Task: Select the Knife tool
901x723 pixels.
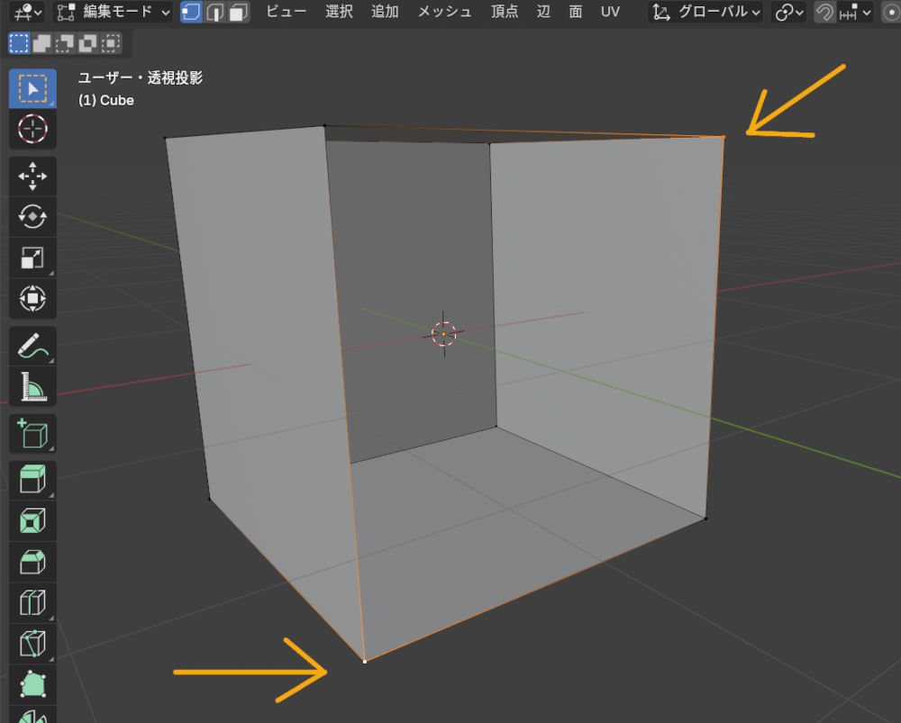Action: tap(32, 642)
